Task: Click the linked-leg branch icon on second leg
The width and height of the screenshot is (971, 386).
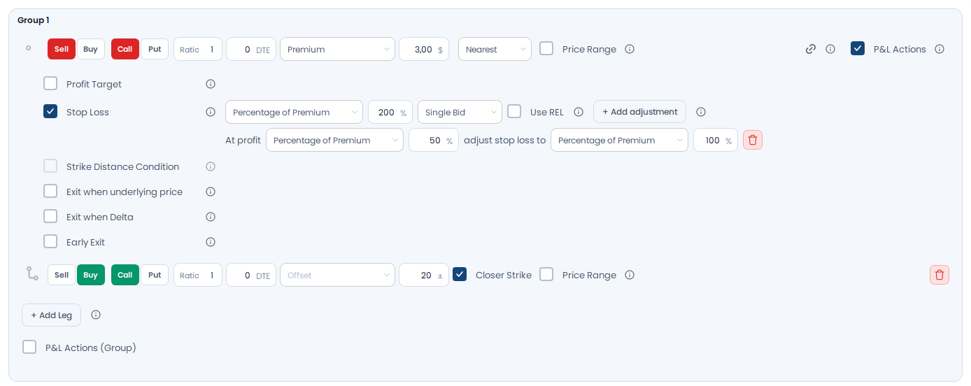Action: click(32, 273)
